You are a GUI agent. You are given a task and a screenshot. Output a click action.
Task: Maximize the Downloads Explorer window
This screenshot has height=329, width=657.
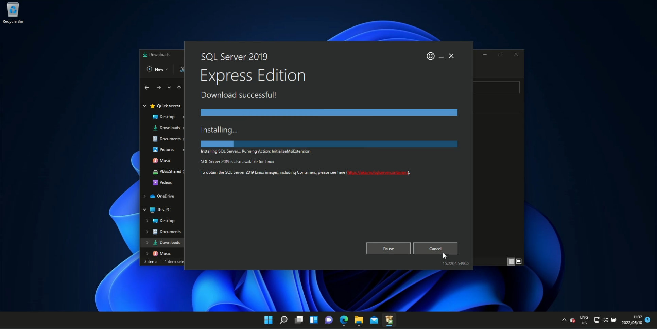[x=500, y=54]
